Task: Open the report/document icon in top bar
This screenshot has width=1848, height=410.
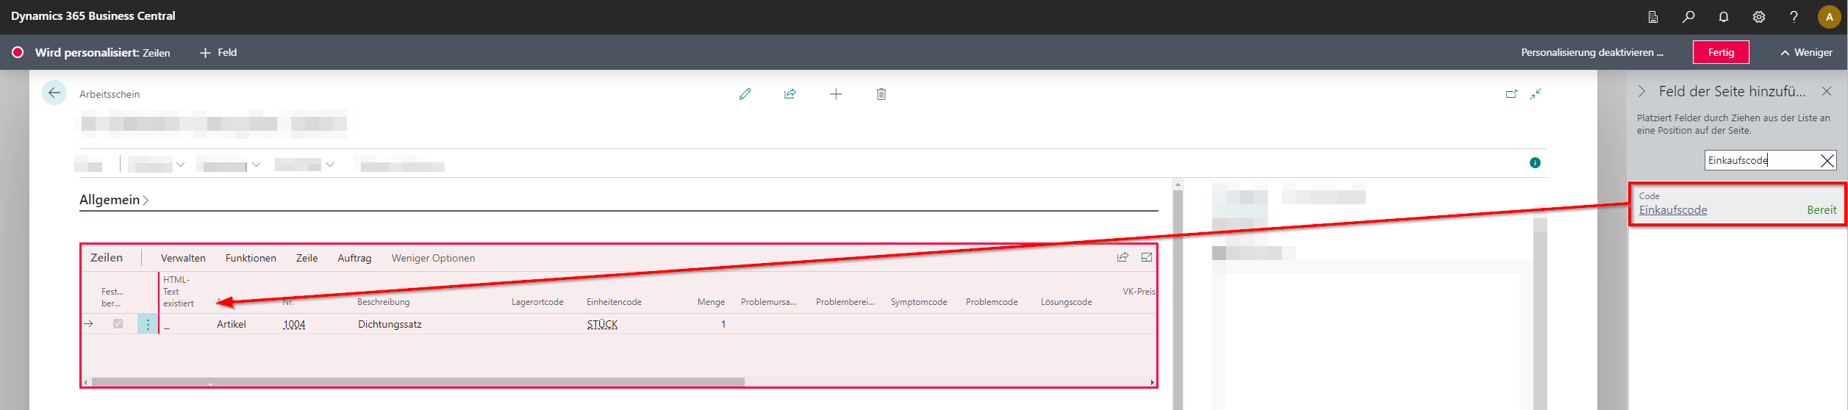Action: 1653,17
